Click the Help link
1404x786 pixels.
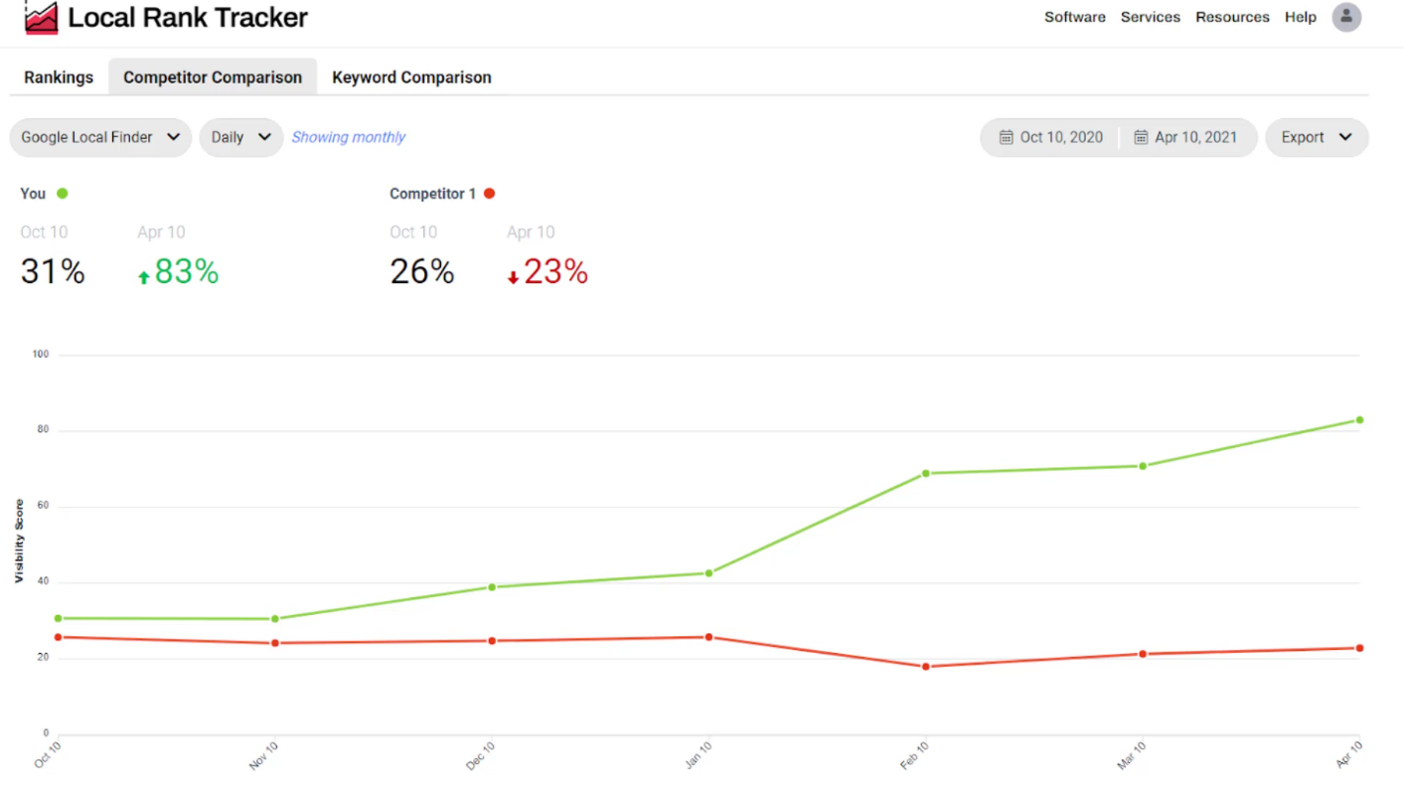coord(1300,17)
